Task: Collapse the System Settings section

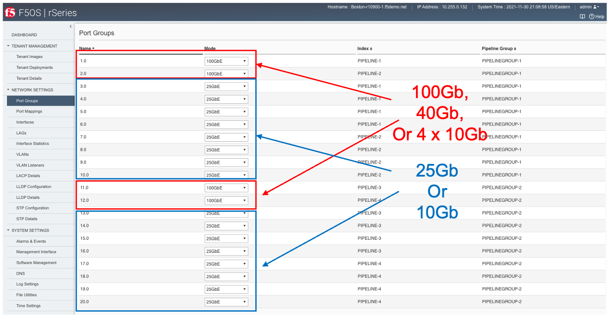Action: [31, 230]
